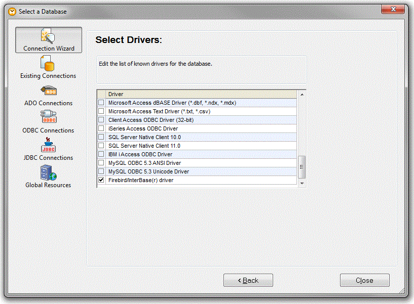Tick SQL Server Native Client 10.0 checkbox

point(101,137)
